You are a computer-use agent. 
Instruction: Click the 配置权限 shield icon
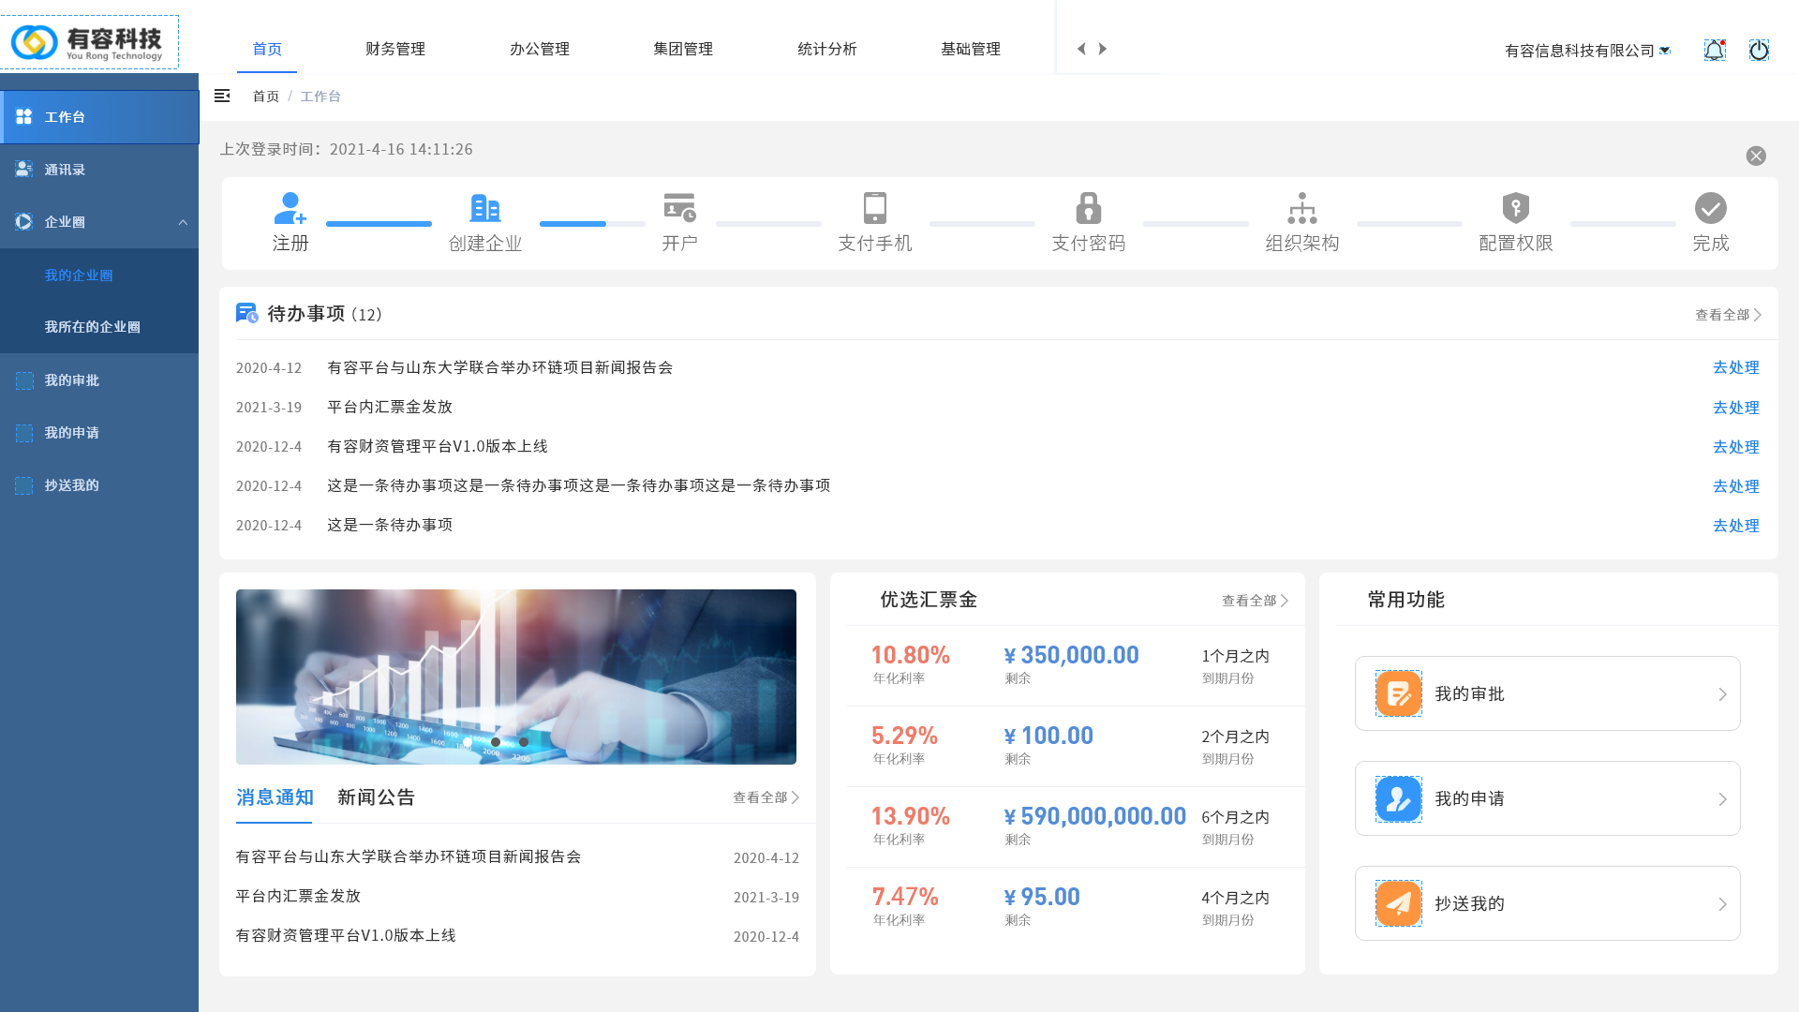(1516, 208)
